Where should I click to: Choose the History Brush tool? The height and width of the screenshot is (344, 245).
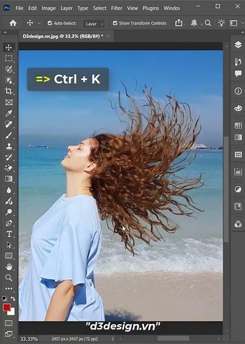click(x=9, y=157)
